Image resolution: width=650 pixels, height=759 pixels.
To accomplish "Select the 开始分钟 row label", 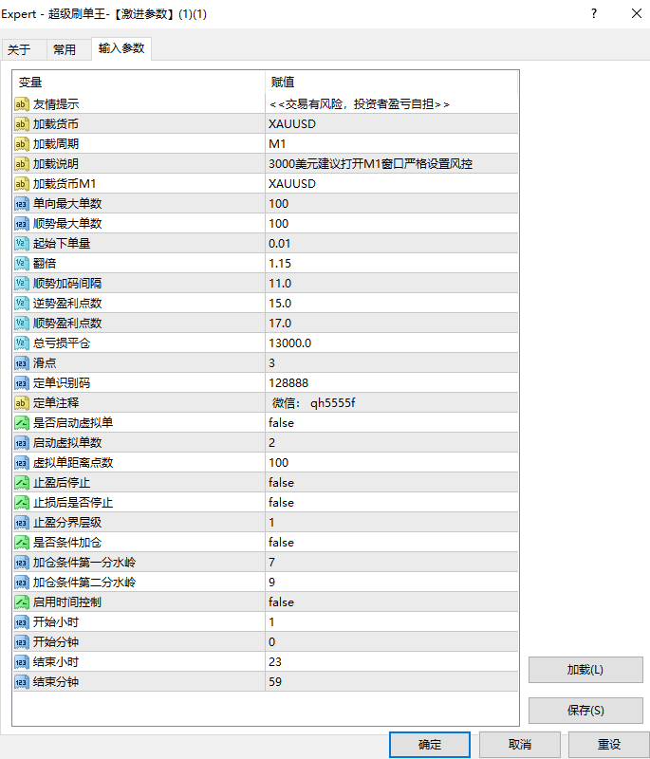I will tap(56, 642).
